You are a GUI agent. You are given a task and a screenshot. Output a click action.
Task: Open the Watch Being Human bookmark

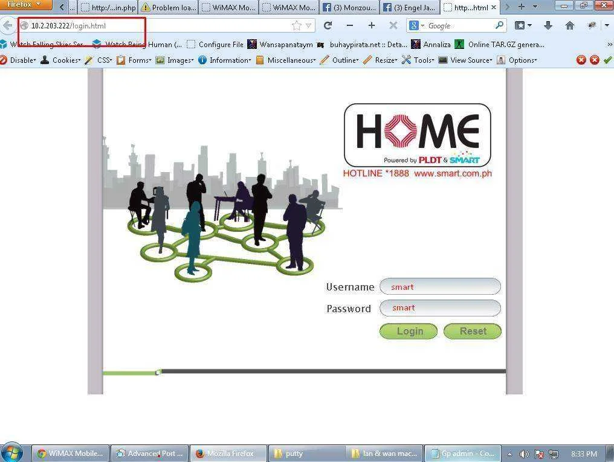(x=137, y=45)
